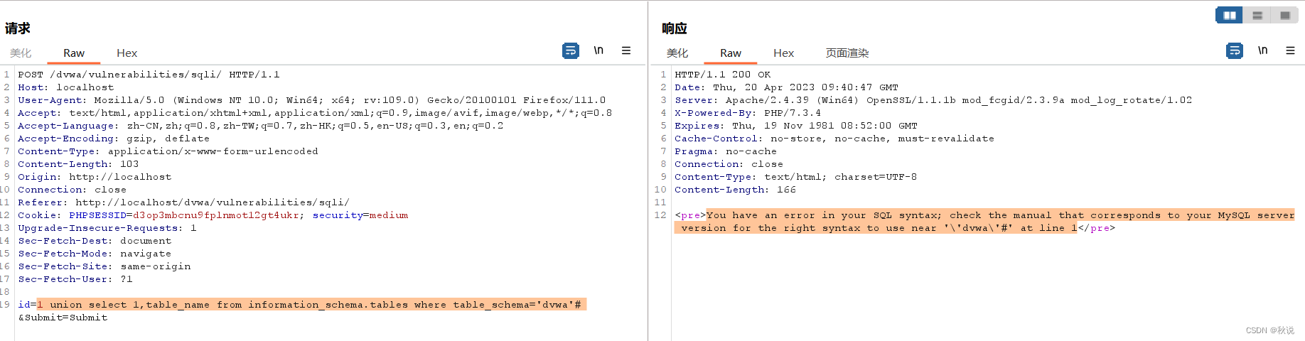Toggle word wrap icon in request panel
The image size is (1305, 341).
point(570,50)
